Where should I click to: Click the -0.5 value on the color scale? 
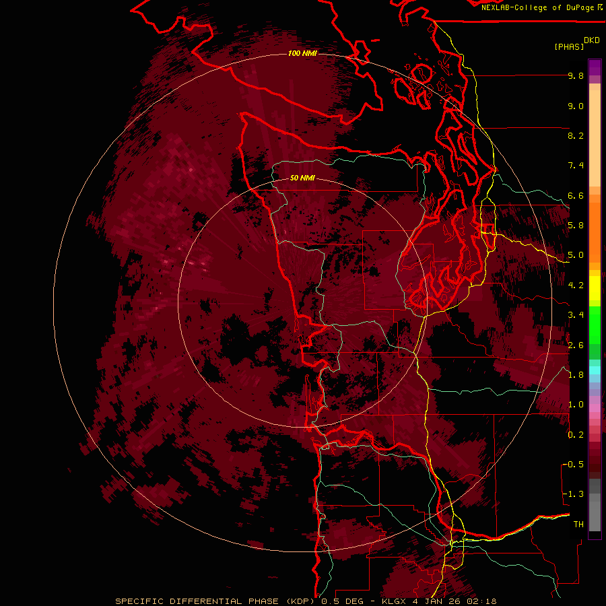click(572, 465)
